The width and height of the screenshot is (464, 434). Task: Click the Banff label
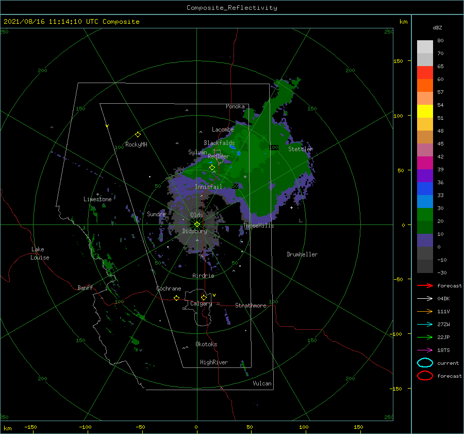pos(85,287)
